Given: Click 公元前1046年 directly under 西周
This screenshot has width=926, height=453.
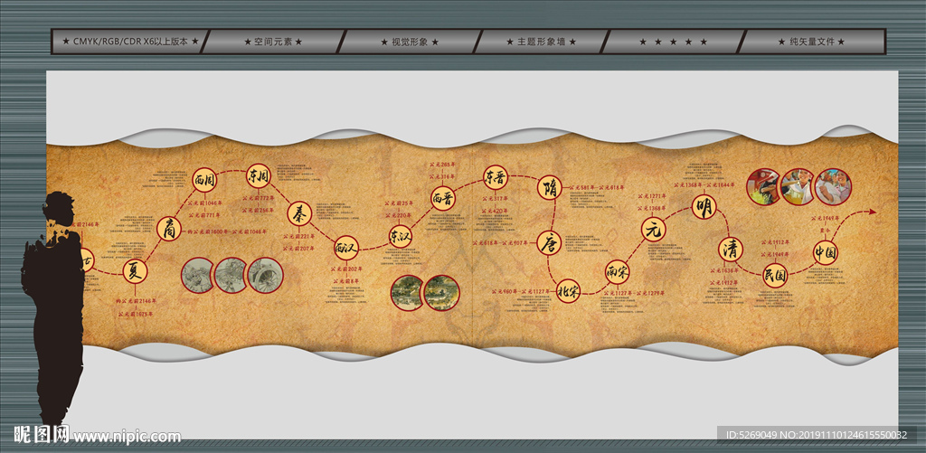Looking at the screenshot, I should [x=205, y=203].
